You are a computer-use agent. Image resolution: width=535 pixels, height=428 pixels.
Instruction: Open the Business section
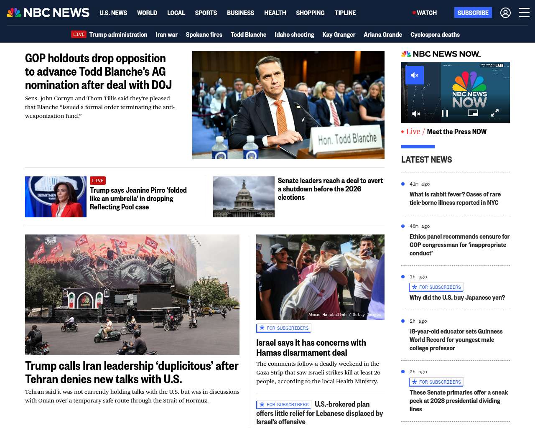(240, 13)
